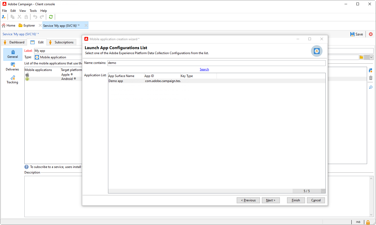Click the connect/disconnect user toolbar icon
This screenshot has width=376, height=225.
point(4,17)
